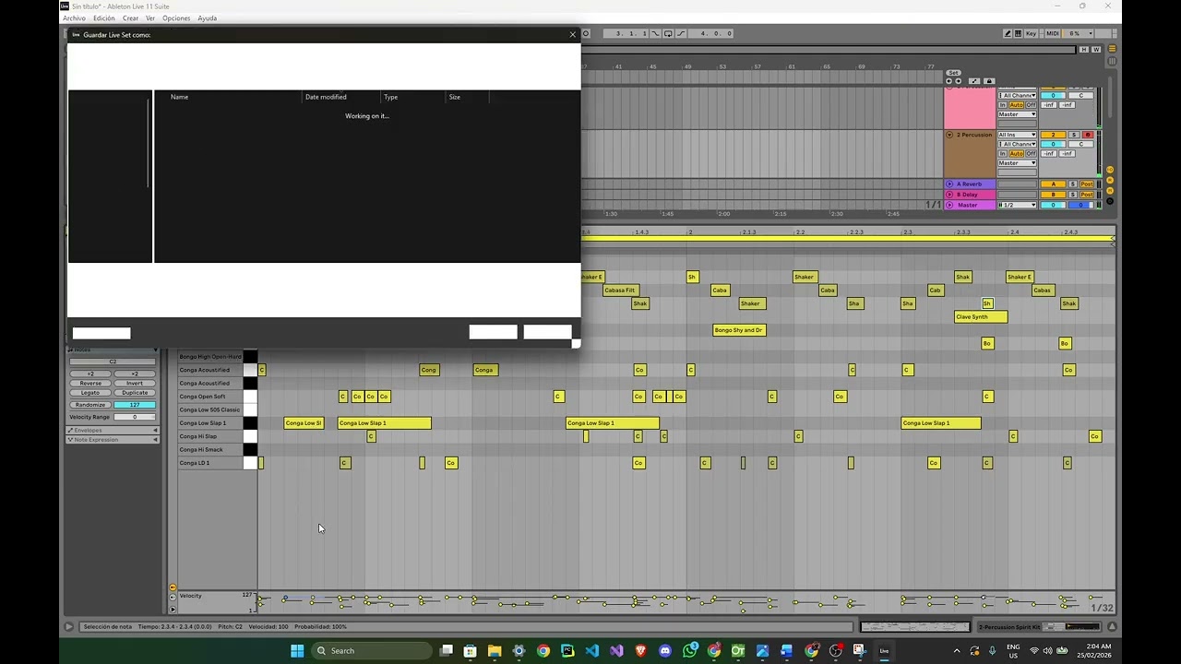Click the 2 Percussion pan control
The height and width of the screenshot is (664, 1181).
pyautogui.click(x=1081, y=144)
